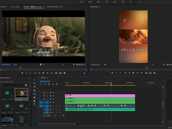The image size is (172, 129).
Task: Click Source Monitor playhead marker
Action: point(21,68)
